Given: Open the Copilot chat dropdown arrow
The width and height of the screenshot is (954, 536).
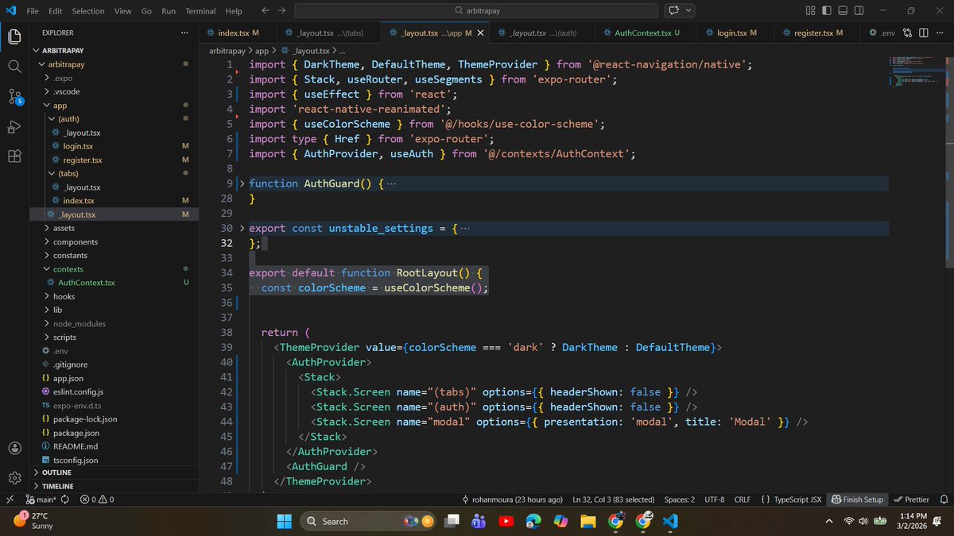Looking at the screenshot, I should 688,11.
